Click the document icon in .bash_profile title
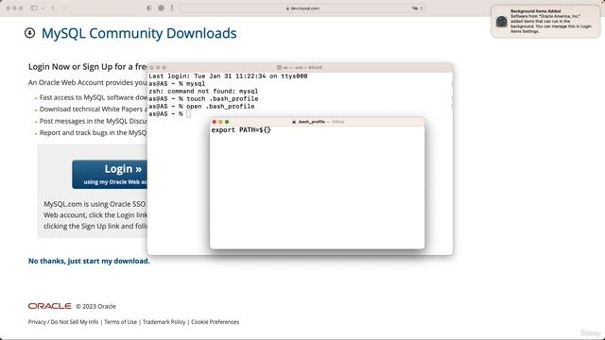 pyautogui.click(x=294, y=122)
